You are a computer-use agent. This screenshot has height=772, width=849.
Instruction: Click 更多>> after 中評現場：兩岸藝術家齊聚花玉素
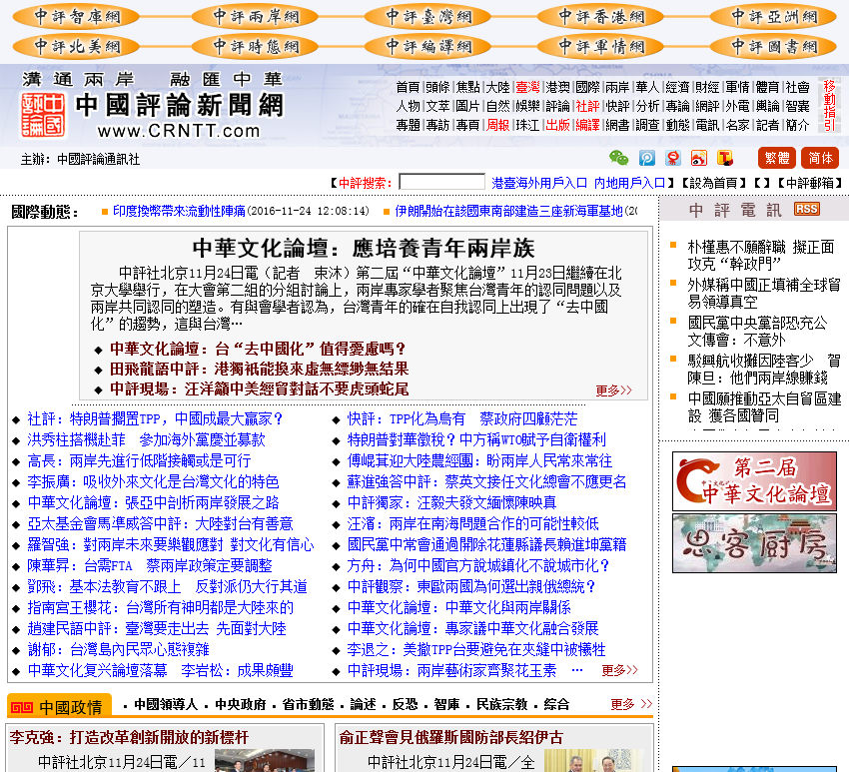(x=619, y=670)
